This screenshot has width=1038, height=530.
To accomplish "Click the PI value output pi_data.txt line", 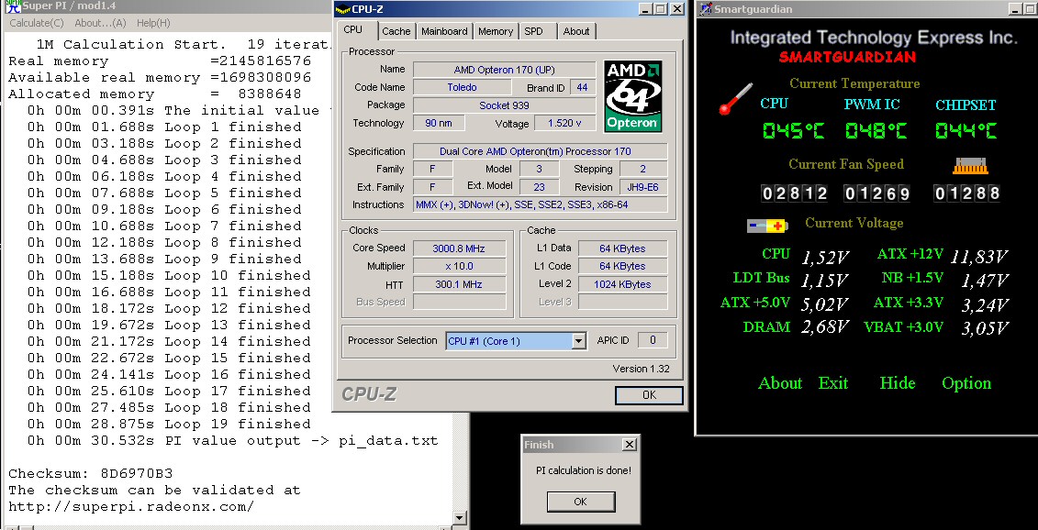I will (x=232, y=441).
